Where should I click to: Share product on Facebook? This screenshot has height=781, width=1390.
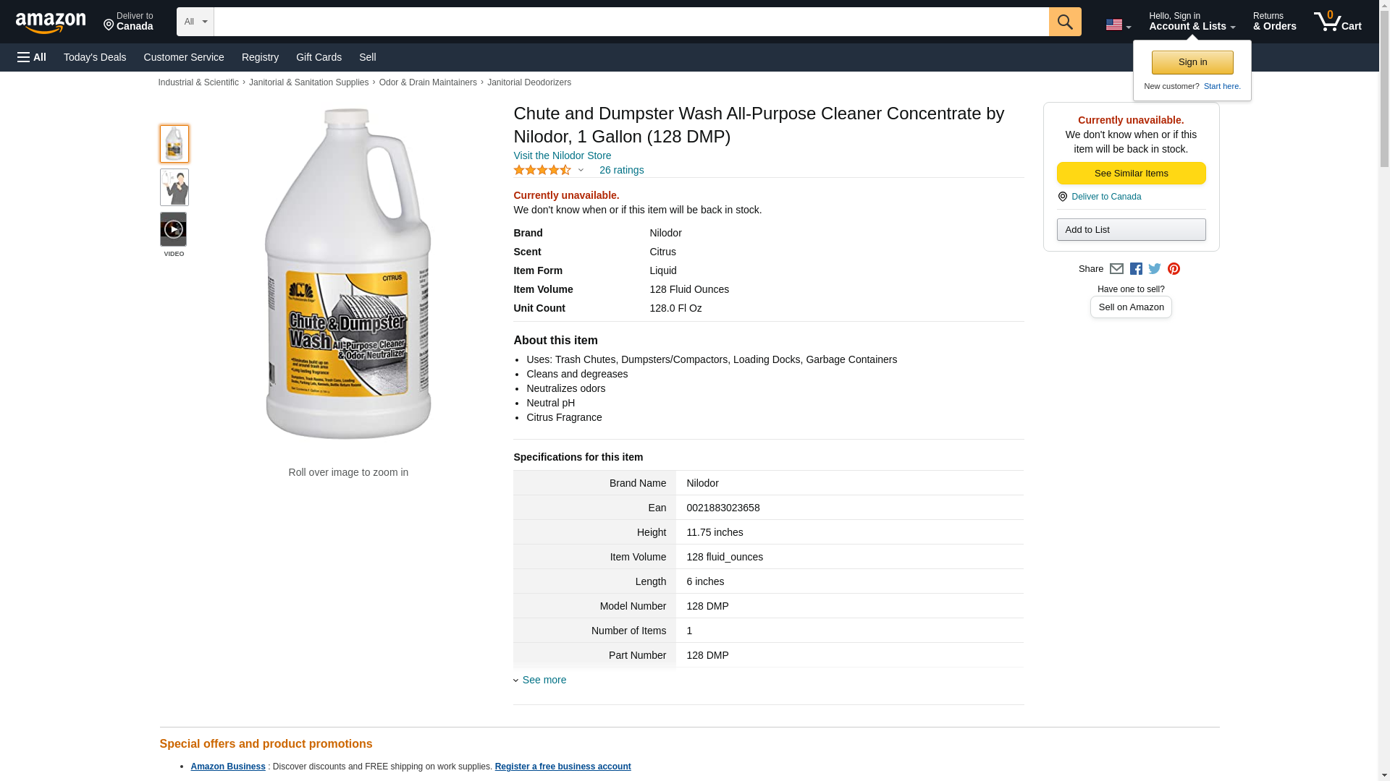[x=1136, y=269]
